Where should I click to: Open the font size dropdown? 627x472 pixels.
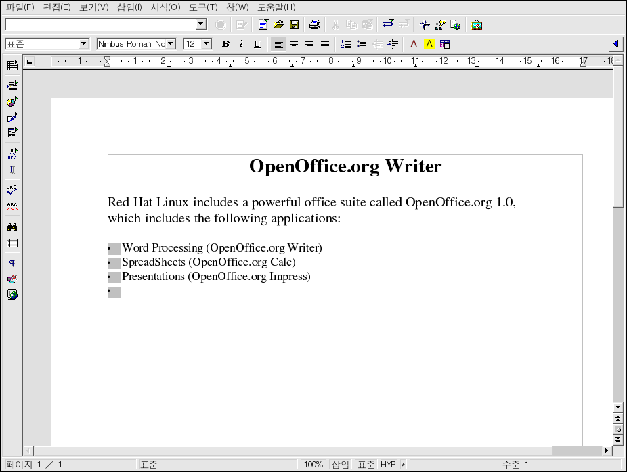click(207, 44)
